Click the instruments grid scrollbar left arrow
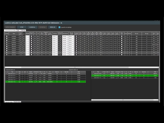The image size is (164, 123). [5, 67]
